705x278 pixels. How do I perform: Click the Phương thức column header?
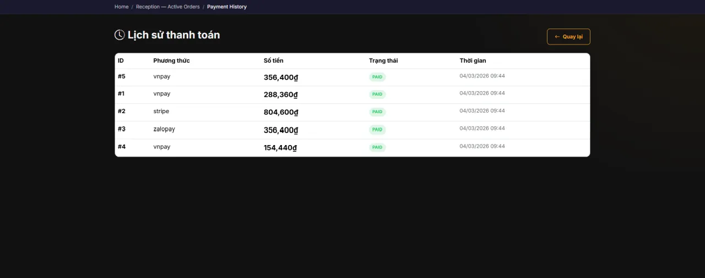(171, 60)
